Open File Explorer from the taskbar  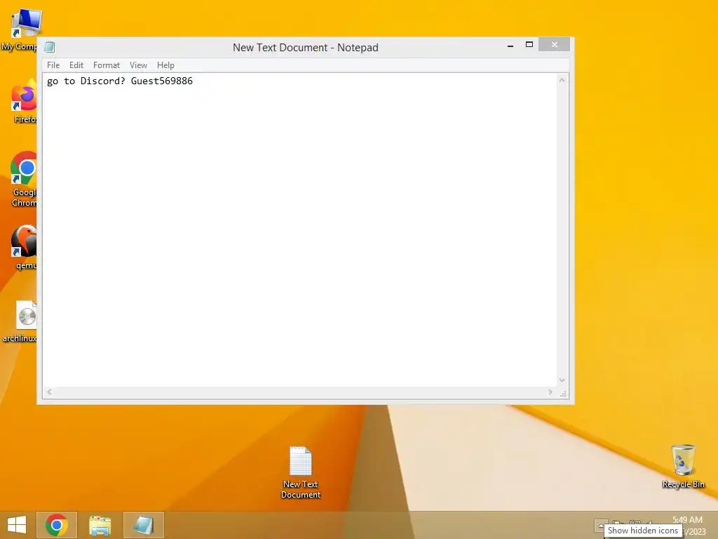click(100, 525)
